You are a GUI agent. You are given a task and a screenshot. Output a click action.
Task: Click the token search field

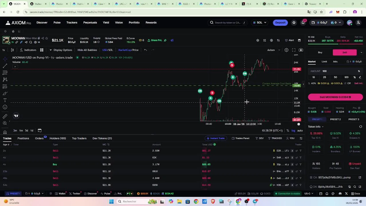click(228, 23)
